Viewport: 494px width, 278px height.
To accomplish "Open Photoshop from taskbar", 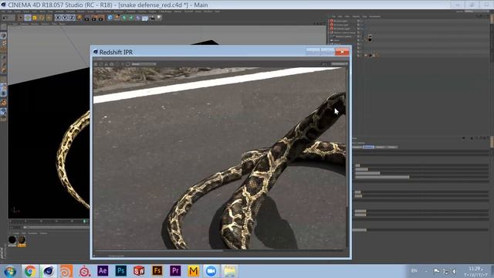I will 121,271.
